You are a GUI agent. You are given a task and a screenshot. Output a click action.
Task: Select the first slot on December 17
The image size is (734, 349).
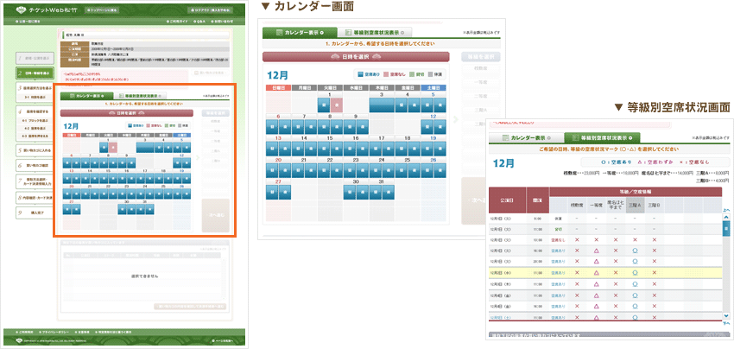coord(375,149)
